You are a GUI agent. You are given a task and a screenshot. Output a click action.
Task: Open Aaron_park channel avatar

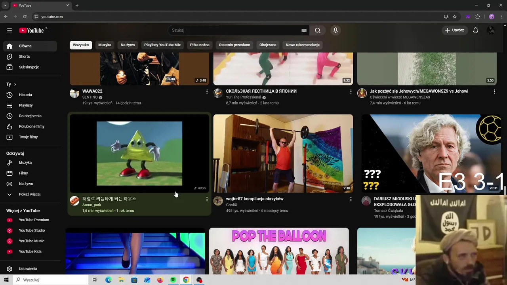coord(74,201)
